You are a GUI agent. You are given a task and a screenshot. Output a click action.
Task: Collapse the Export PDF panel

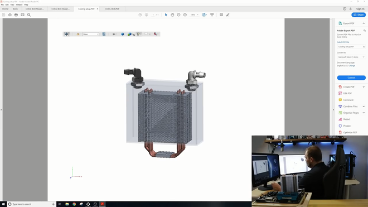[364, 23]
